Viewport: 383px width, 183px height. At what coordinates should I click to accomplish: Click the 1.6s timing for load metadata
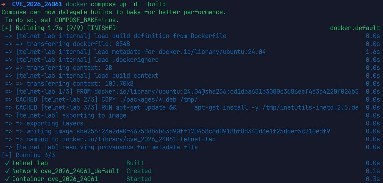[x=373, y=52]
